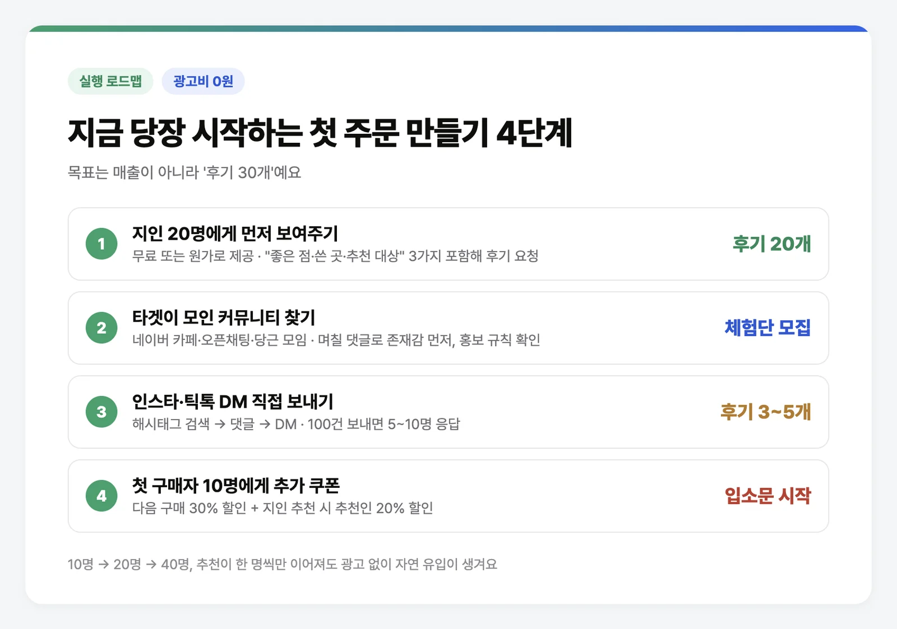Open the 타겟이 모인 커뮤니티 찾기 step
The height and width of the screenshot is (629, 897).
449,328
